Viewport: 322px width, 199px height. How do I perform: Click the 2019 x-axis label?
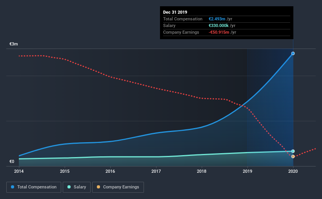click(x=247, y=171)
